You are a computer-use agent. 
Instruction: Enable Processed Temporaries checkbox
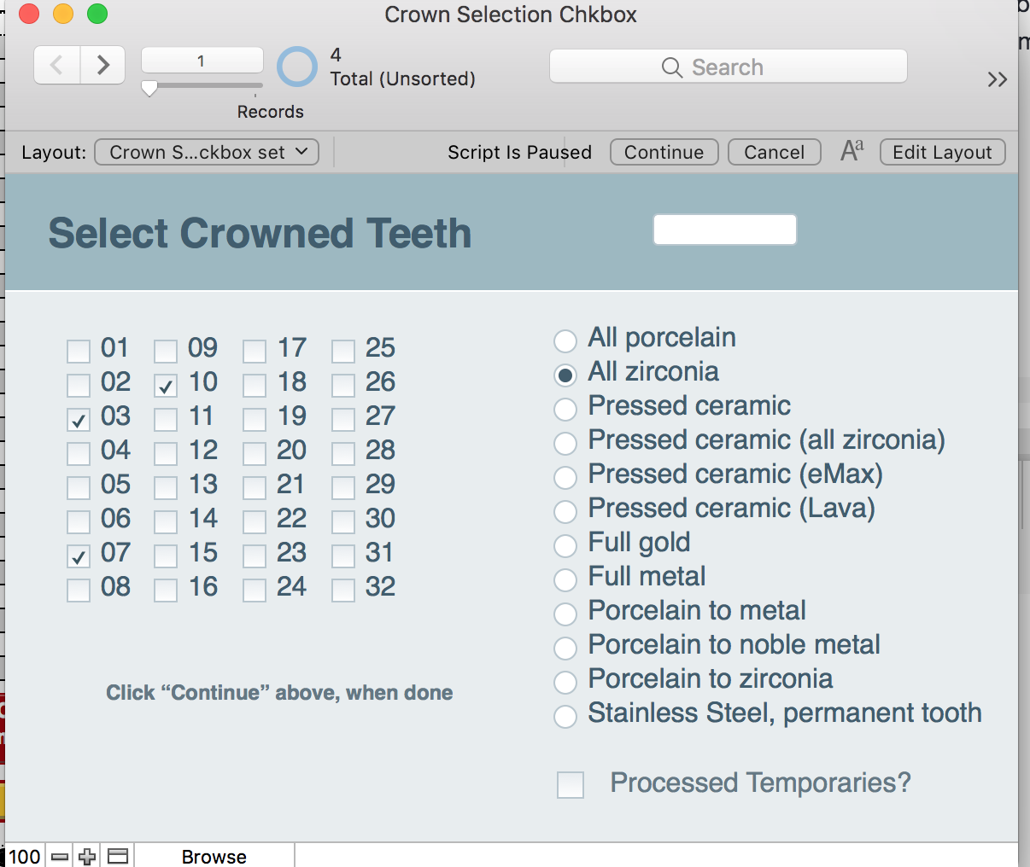[571, 784]
